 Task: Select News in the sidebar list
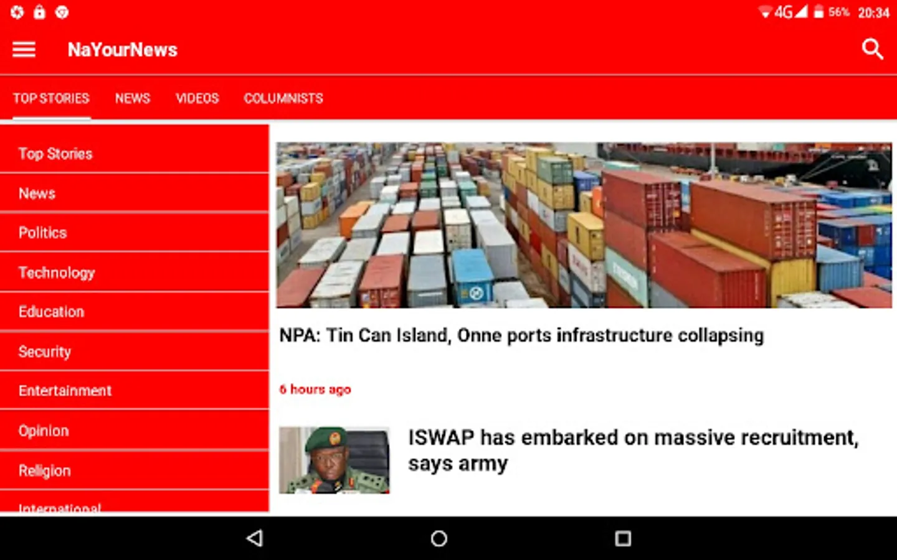pyautogui.click(x=135, y=193)
